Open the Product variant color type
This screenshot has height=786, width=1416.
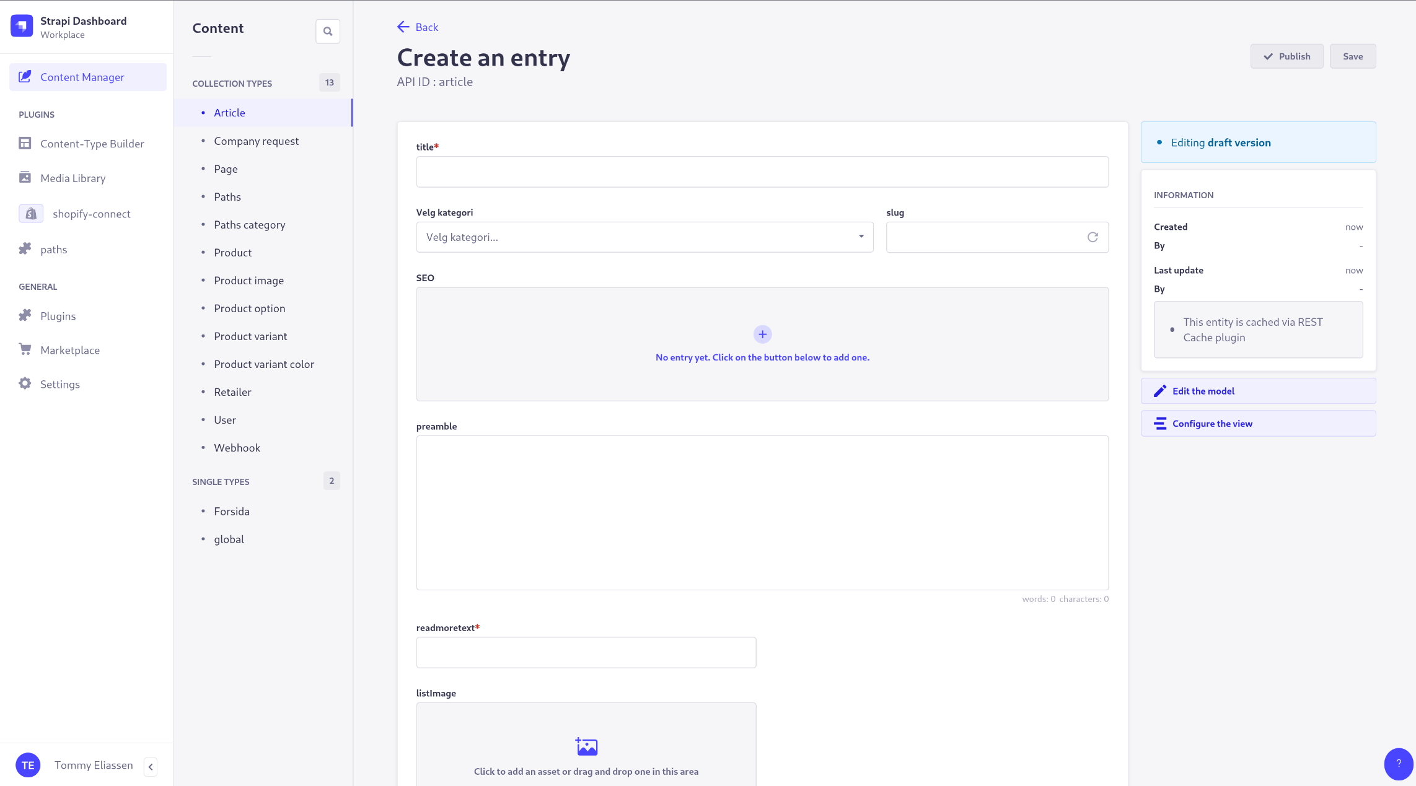click(263, 364)
